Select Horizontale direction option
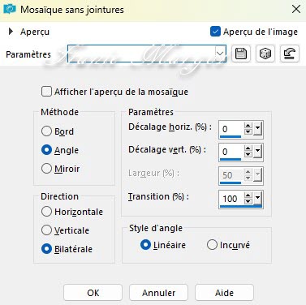The height and width of the screenshot is (305, 306). tap(46, 212)
